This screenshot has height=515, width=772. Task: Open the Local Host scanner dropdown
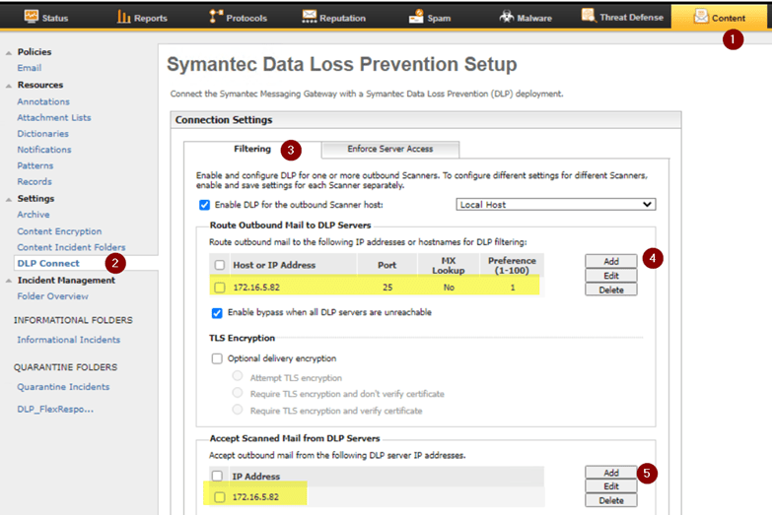(x=556, y=205)
